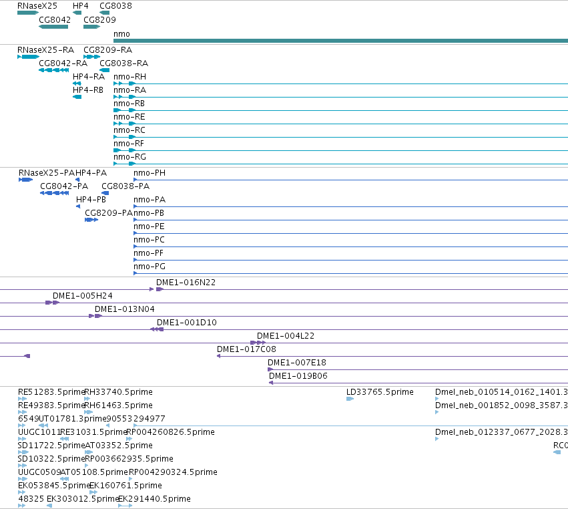Click the DME1-016N22 clone label
This screenshot has height=509, width=568.
186,283
